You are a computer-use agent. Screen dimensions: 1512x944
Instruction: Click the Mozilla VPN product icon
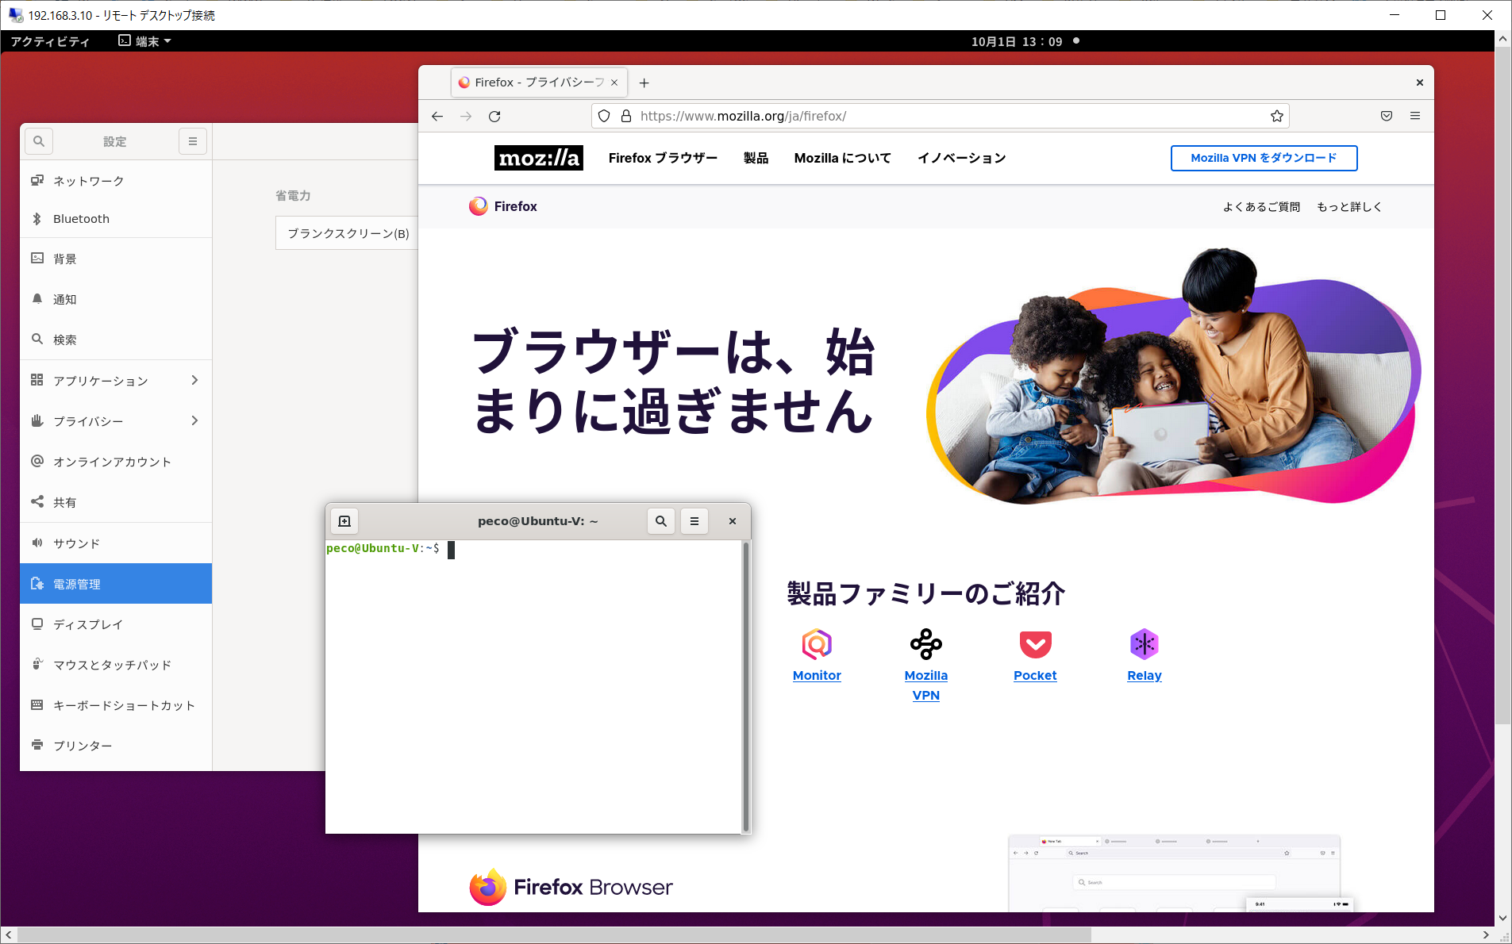click(926, 644)
